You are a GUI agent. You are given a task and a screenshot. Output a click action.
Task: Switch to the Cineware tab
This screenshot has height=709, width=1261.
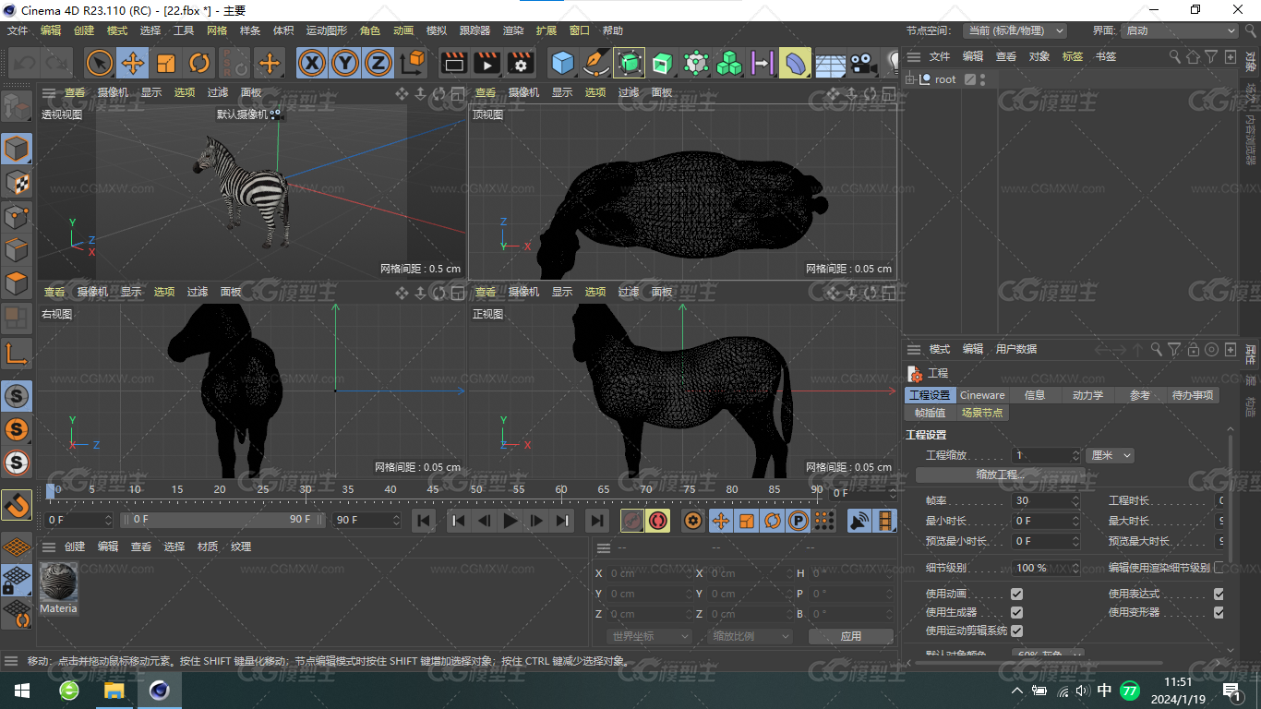click(x=982, y=395)
